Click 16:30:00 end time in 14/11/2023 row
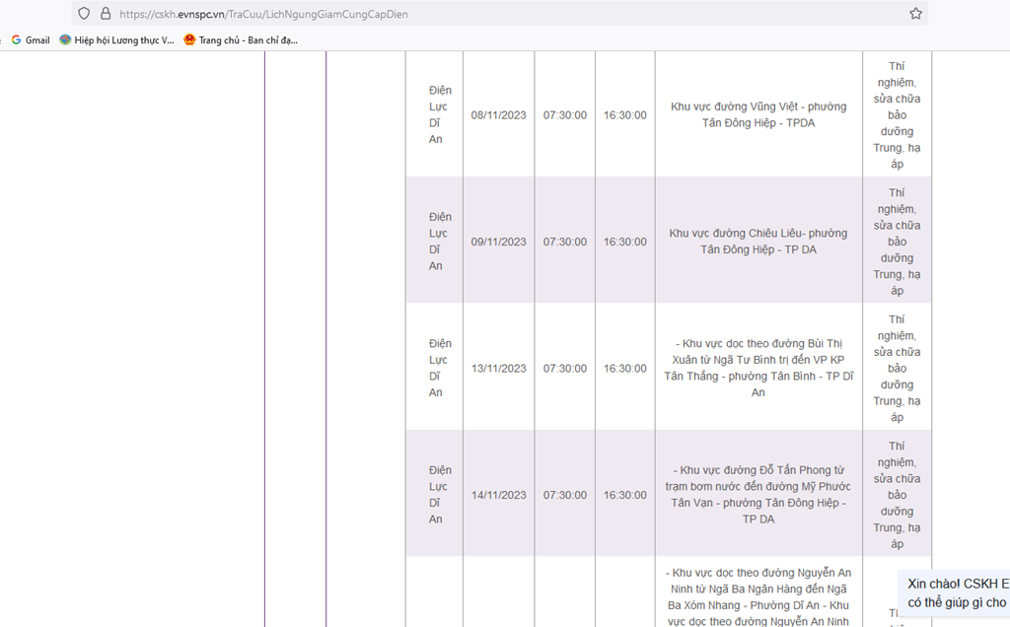This screenshot has width=1010, height=627. tap(625, 495)
